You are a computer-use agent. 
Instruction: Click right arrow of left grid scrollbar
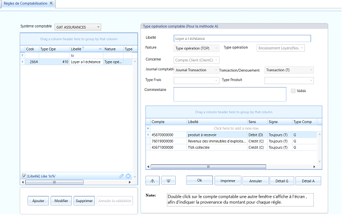click(130, 182)
